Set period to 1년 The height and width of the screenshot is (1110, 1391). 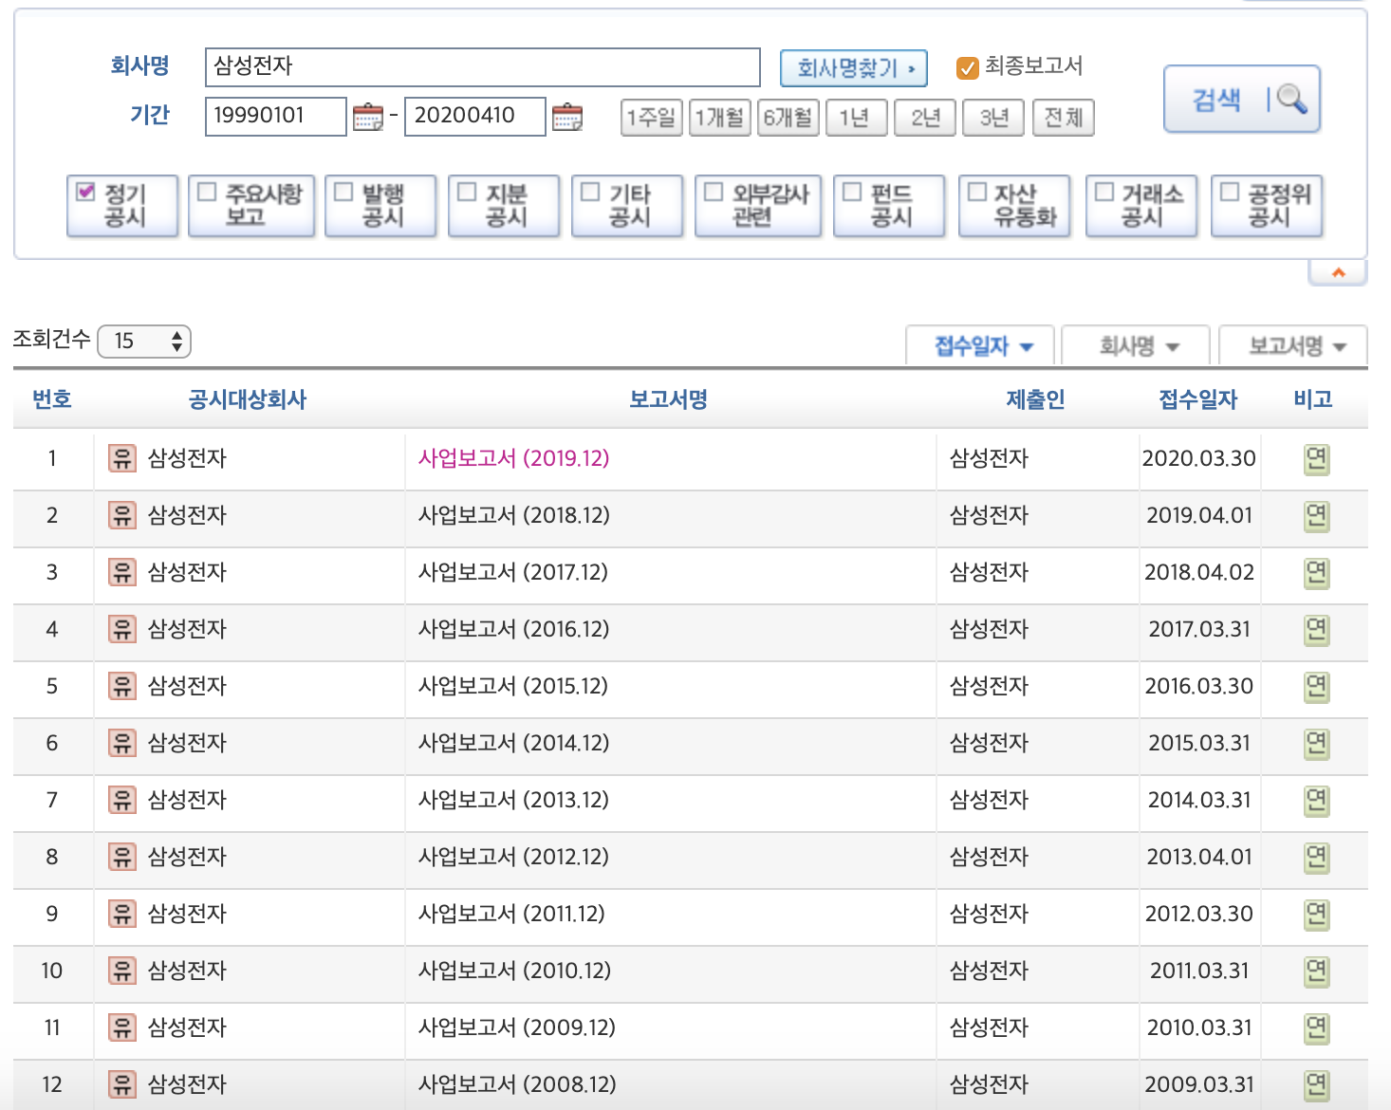point(857,118)
